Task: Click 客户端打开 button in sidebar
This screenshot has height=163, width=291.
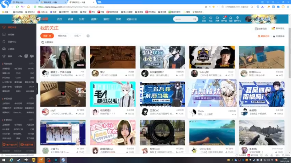Action: (x=10, y=145)
